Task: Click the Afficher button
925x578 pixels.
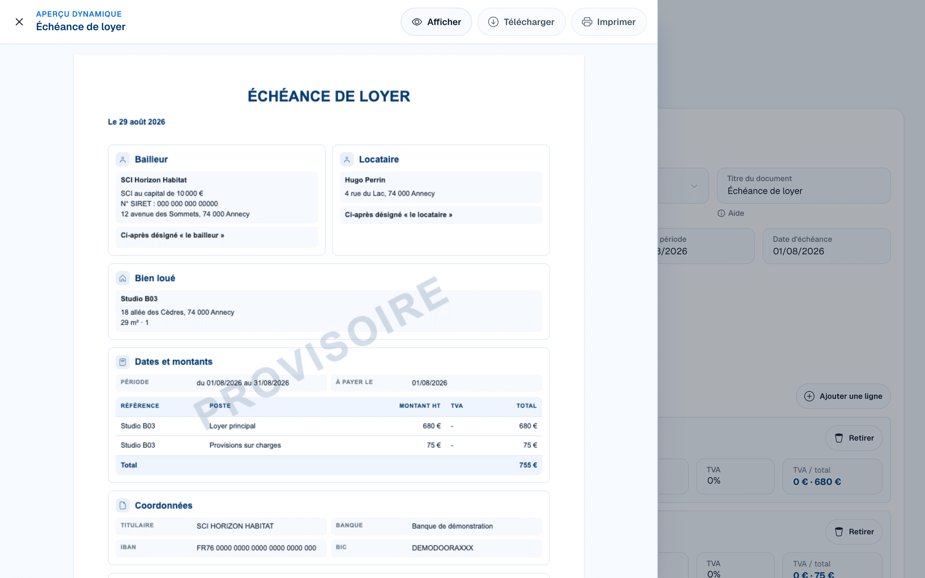Action: 436,22
